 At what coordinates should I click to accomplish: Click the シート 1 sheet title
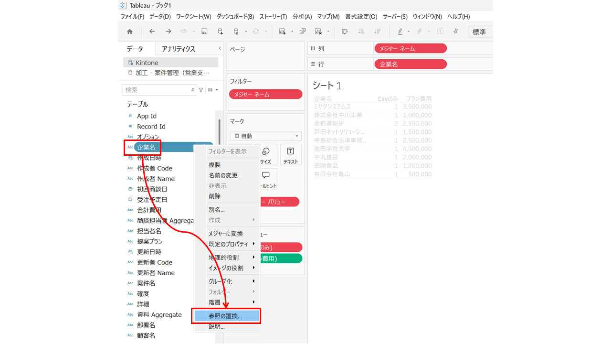coord(327,86)
